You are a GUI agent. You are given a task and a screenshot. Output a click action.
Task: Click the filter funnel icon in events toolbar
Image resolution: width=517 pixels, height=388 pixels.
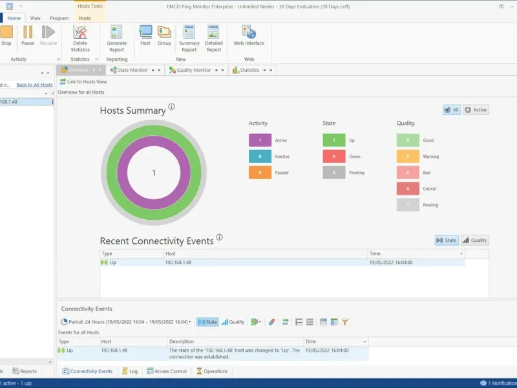pyautogui.click(x=345, y=322)
